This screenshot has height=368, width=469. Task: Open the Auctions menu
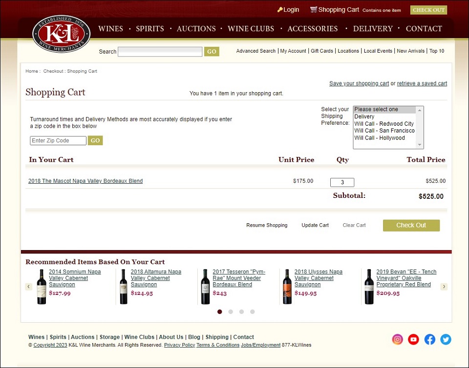[x=196, y=29]
